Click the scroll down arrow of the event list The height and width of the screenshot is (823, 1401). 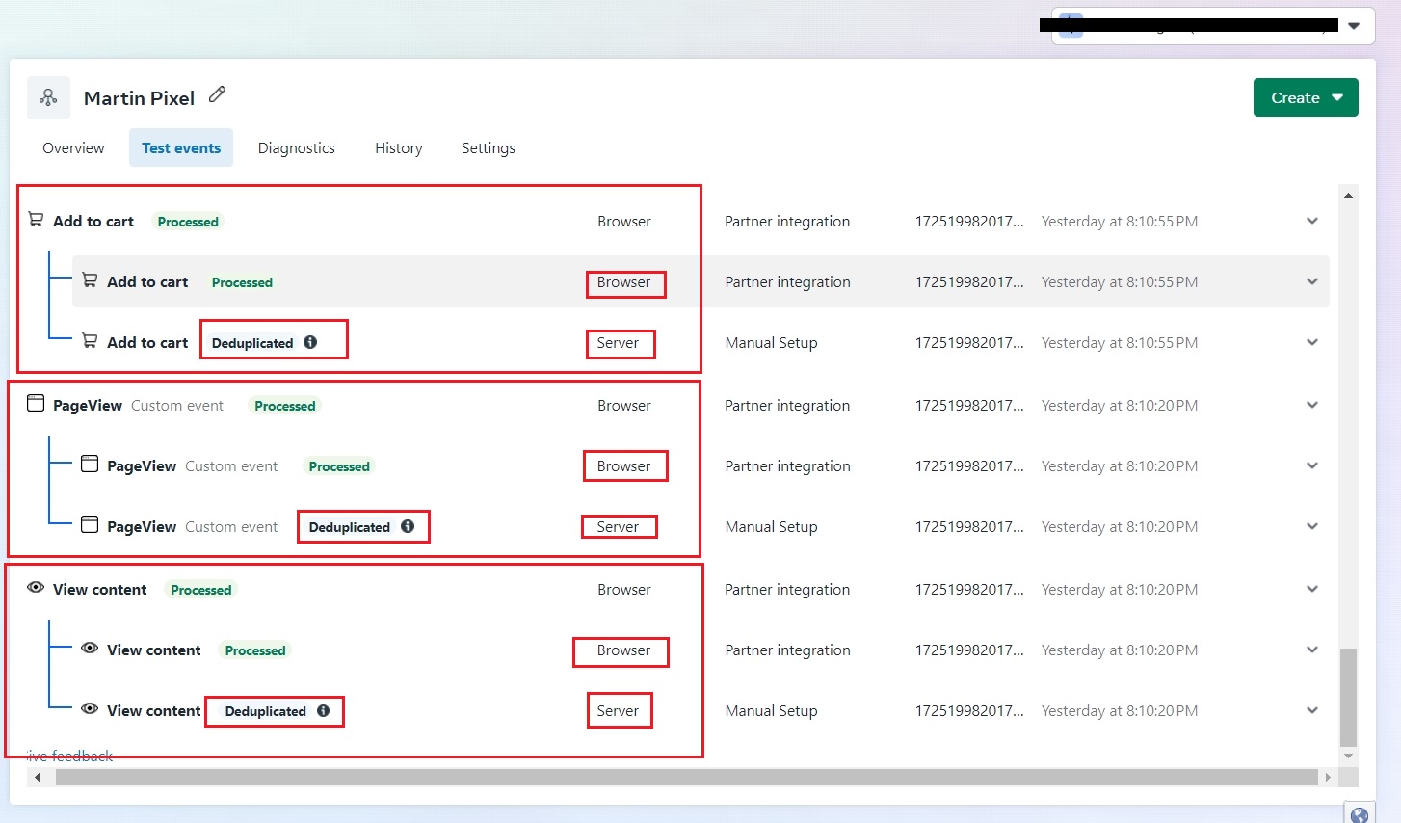[x=1348, y=756]
